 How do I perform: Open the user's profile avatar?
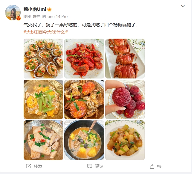tap(13, 13)
